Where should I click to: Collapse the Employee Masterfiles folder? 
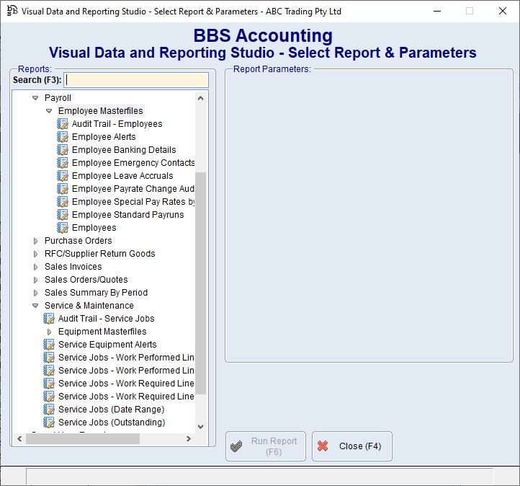(x=49, y=111)
